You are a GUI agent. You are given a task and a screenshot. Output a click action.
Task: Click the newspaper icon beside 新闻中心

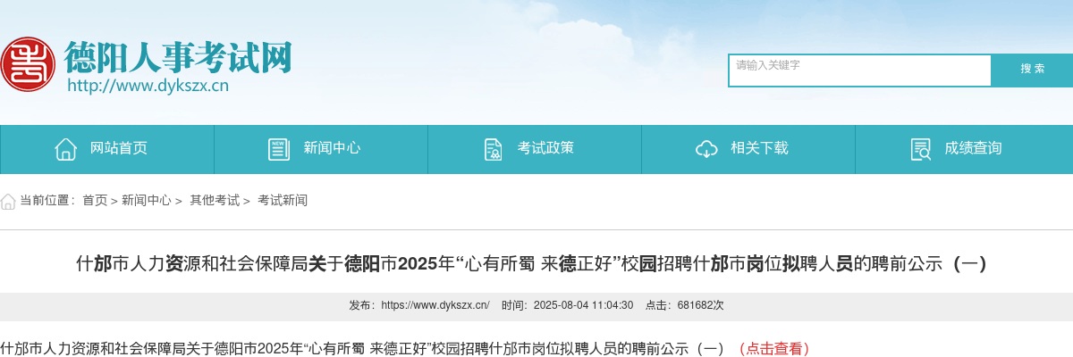click(279, 149)
